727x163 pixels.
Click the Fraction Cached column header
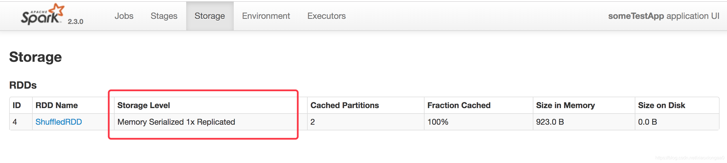[x=459, y=105]
